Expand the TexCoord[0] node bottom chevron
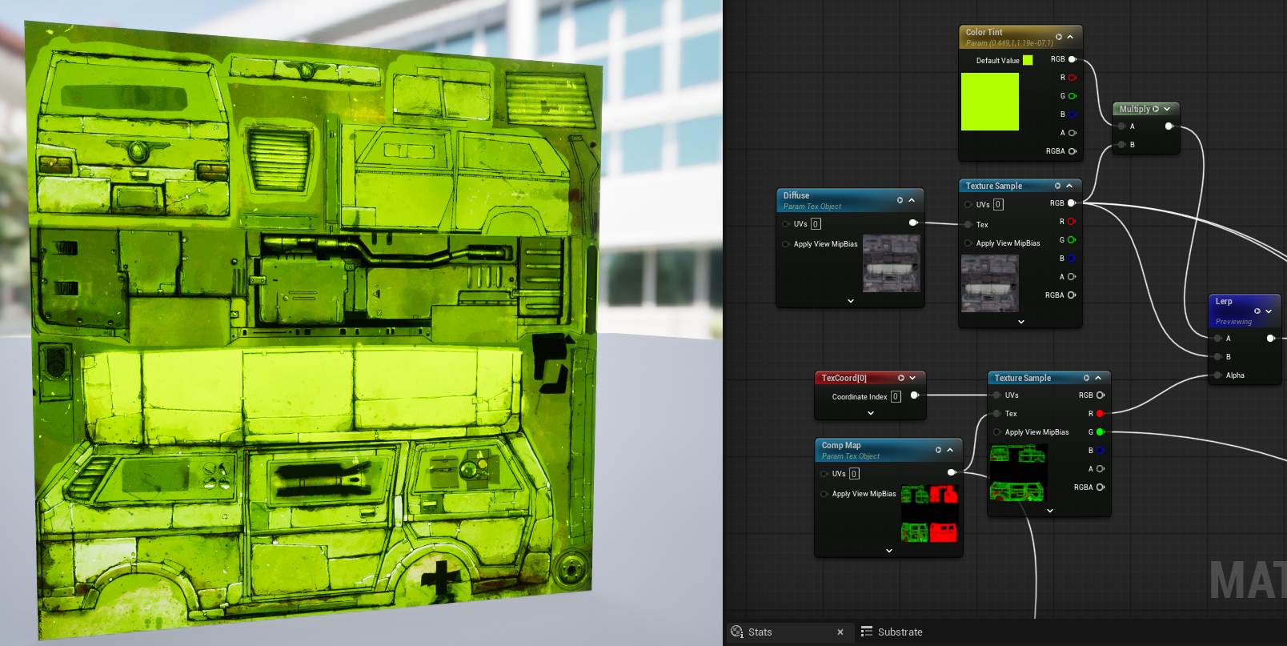1287x646 pixels. pyautogui.click(x=871, y=413)
